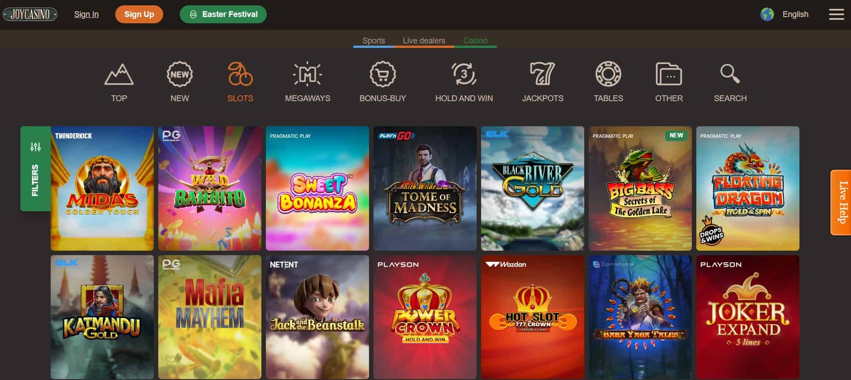Click the PLAYSON label on Power Crown
This screenshot has height=380, width=851.
tap(398, 265)
